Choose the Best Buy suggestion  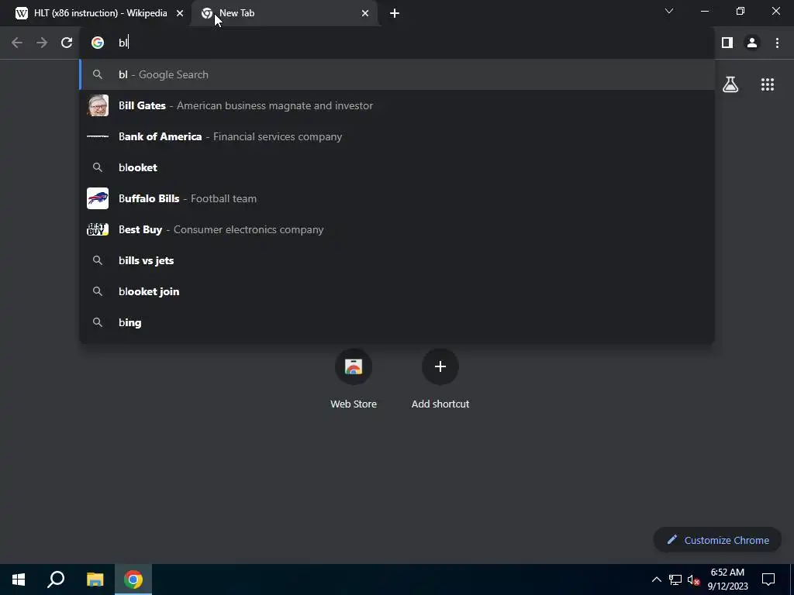[x=397, y=229]
